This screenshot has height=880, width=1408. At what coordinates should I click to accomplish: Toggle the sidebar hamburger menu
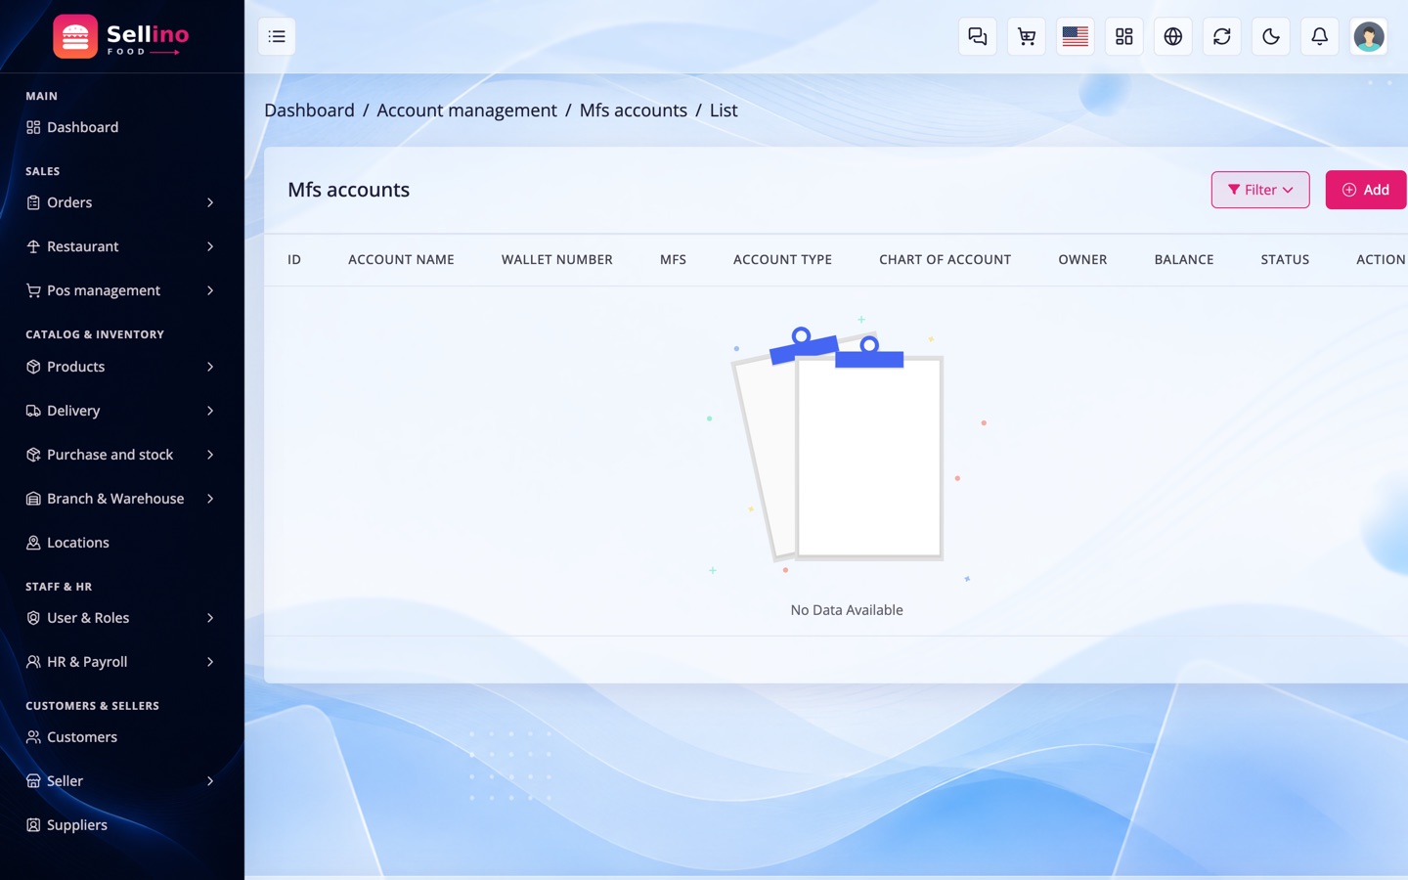pos(277,36)
